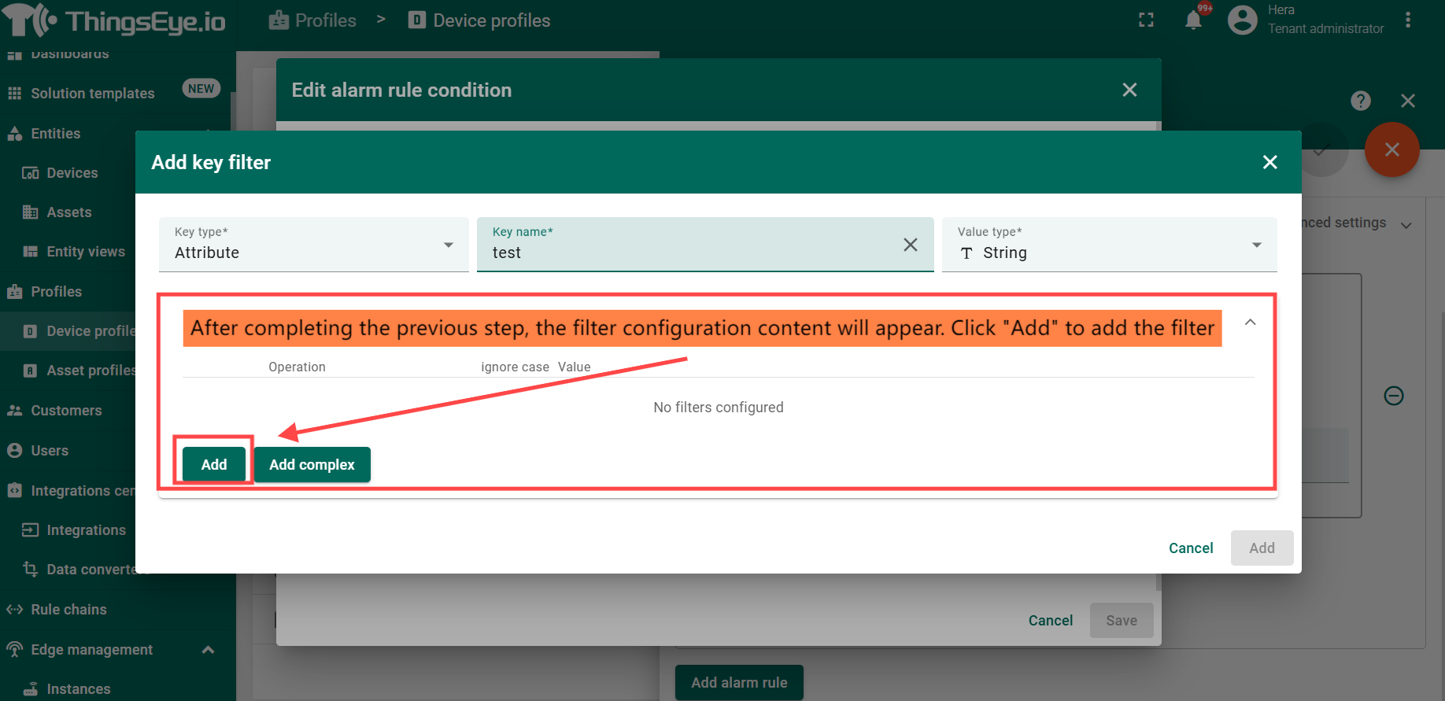
Task: Click the circled minus remove icon
Action: (x=1393, y=396)
